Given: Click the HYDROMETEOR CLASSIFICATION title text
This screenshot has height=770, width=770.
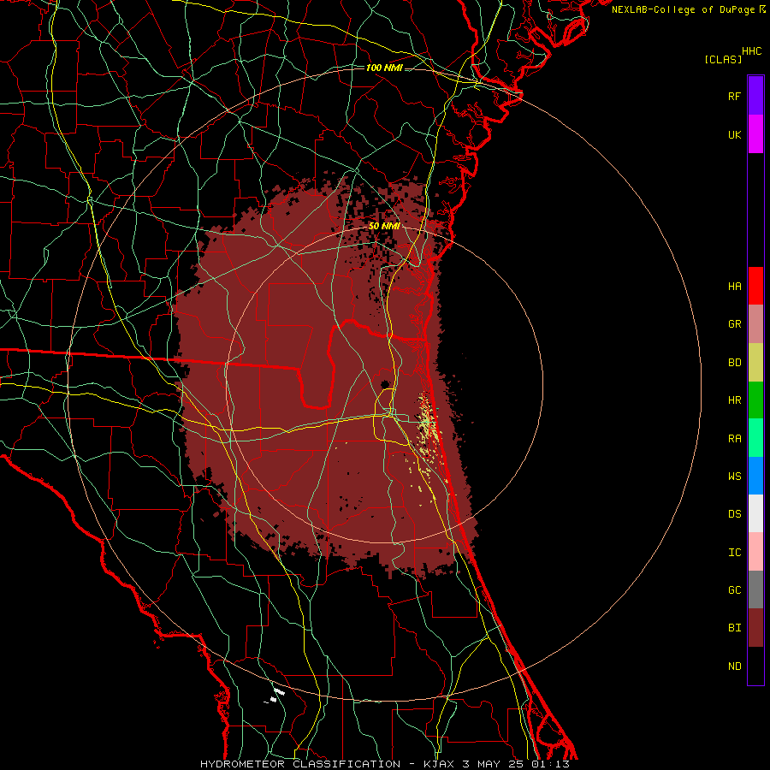Looking at the screenshot, I should (x=300, y=764).
